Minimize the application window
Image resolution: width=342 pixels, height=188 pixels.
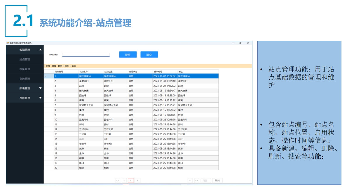coord(233,43)
